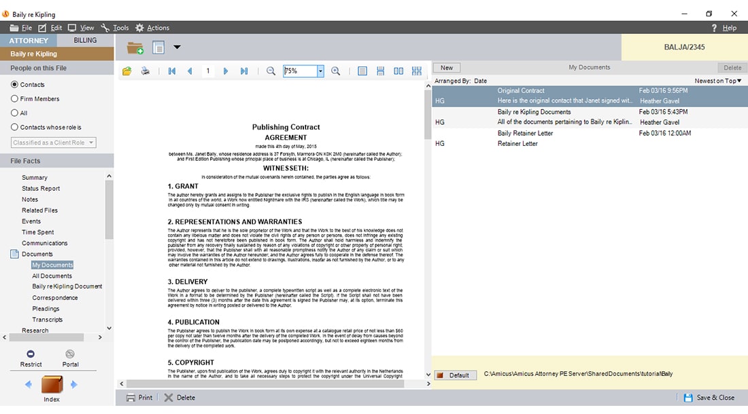Switch to single page view layout

(x=362, y=71)
